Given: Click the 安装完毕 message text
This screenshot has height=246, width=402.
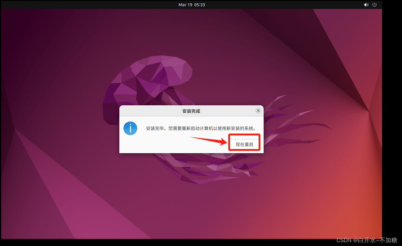Looking at the screenshot, I should coord(201,129).
